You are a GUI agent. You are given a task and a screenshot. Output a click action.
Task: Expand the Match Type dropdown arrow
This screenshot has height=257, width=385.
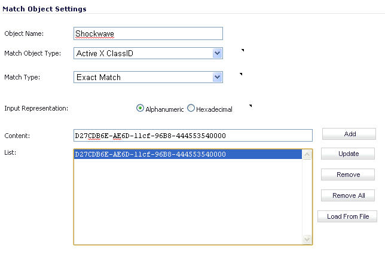217,77
